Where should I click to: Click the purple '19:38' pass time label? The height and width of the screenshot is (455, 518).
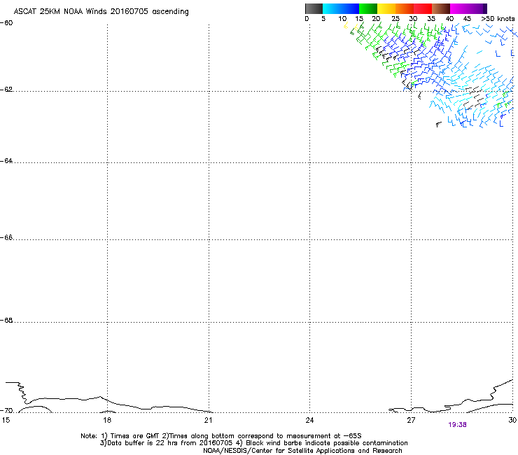coord(458,425)
